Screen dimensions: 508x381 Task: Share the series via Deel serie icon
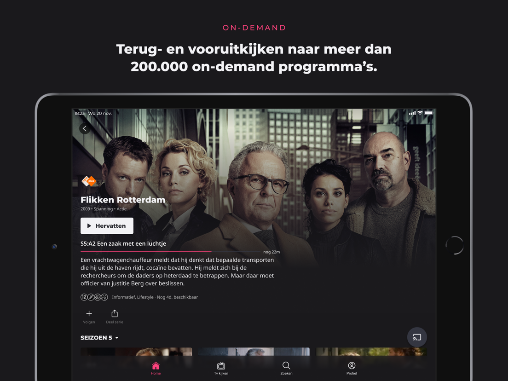pyautogui.click(x=115, y=314)
